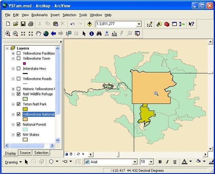The height and width of the screenshot is (174, 215).
Task: Open the map scale dropdown
Action: click(139, 24)
